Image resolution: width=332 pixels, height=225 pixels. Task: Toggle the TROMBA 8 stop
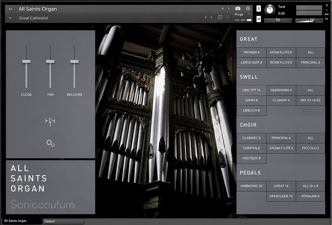251,52
